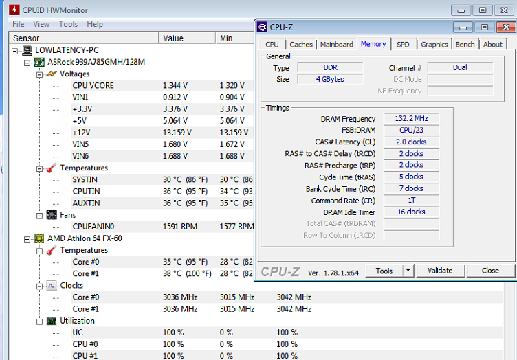
Task: Collapse the LOWLATENCY-PC root node
Action: coord(15,51)
